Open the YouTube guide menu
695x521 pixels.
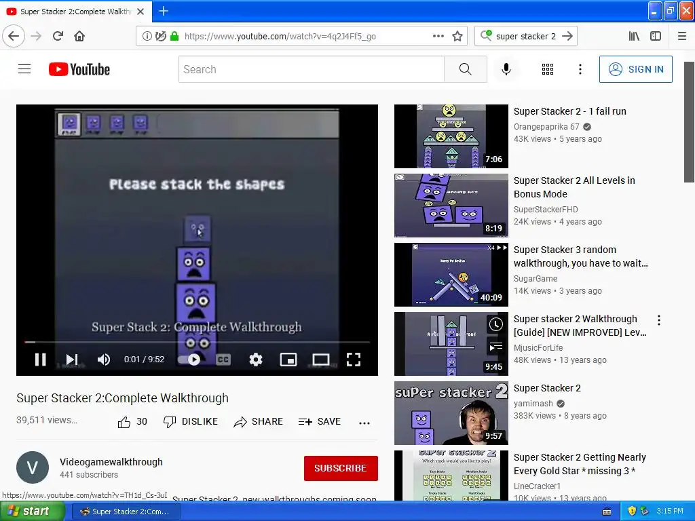pyautogui.click(x=24, y=69)
